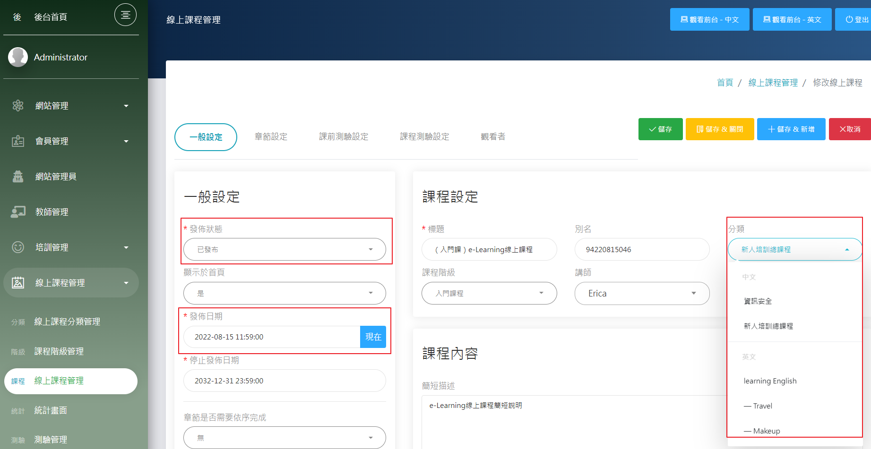Select learning English from the category list
This screenshot has width=871, height=449.
[770, 381]
